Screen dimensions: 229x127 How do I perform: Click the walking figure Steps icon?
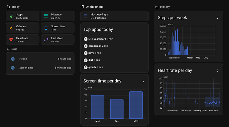[x=11, y=16]
